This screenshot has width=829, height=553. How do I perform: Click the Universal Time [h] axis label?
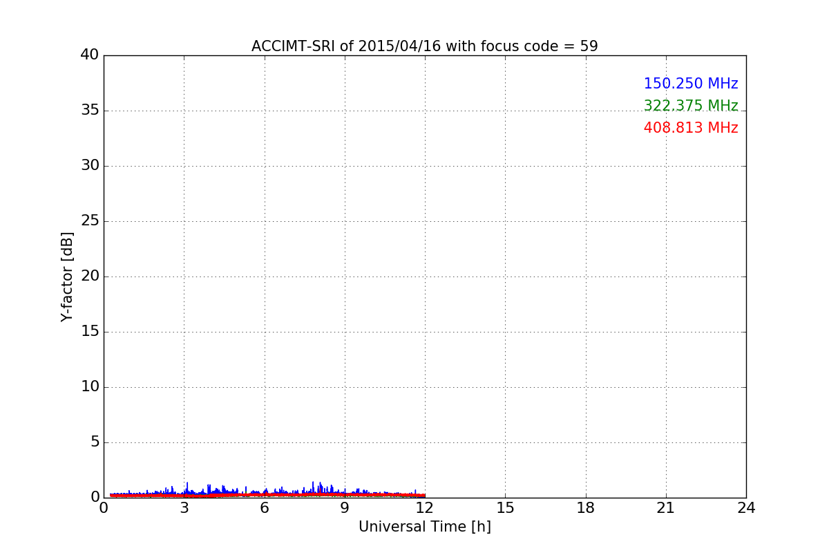[425, 527]
